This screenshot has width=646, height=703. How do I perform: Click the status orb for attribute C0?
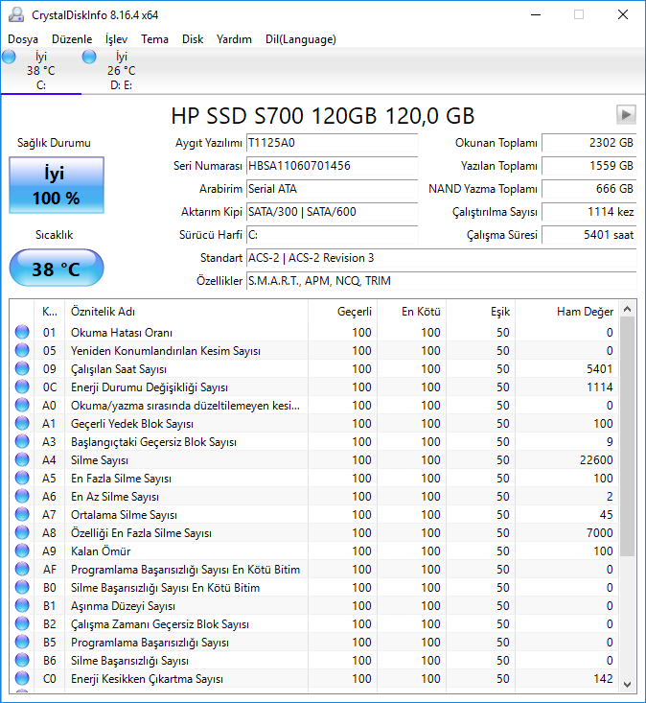coord(22,678)
